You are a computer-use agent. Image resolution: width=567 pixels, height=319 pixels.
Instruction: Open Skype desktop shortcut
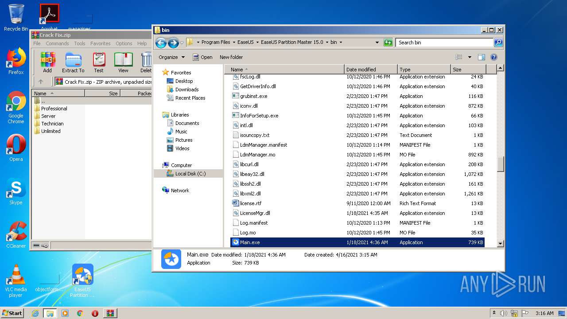coord(16,191)
